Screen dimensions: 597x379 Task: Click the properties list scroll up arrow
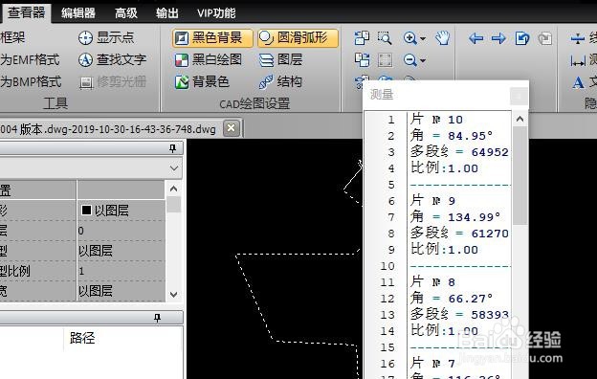click(173, 189)
